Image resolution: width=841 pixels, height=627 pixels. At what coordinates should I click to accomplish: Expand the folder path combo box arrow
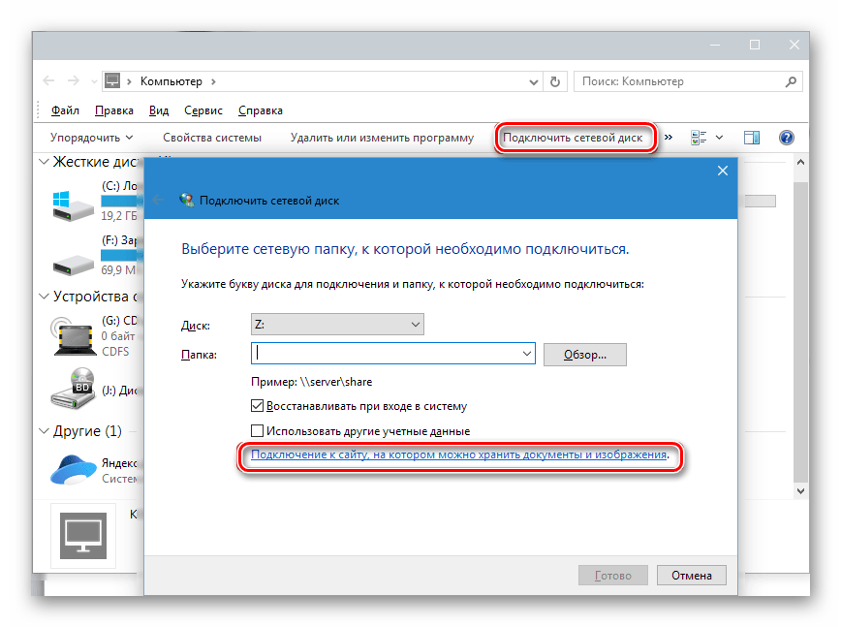tap(527, 355)
